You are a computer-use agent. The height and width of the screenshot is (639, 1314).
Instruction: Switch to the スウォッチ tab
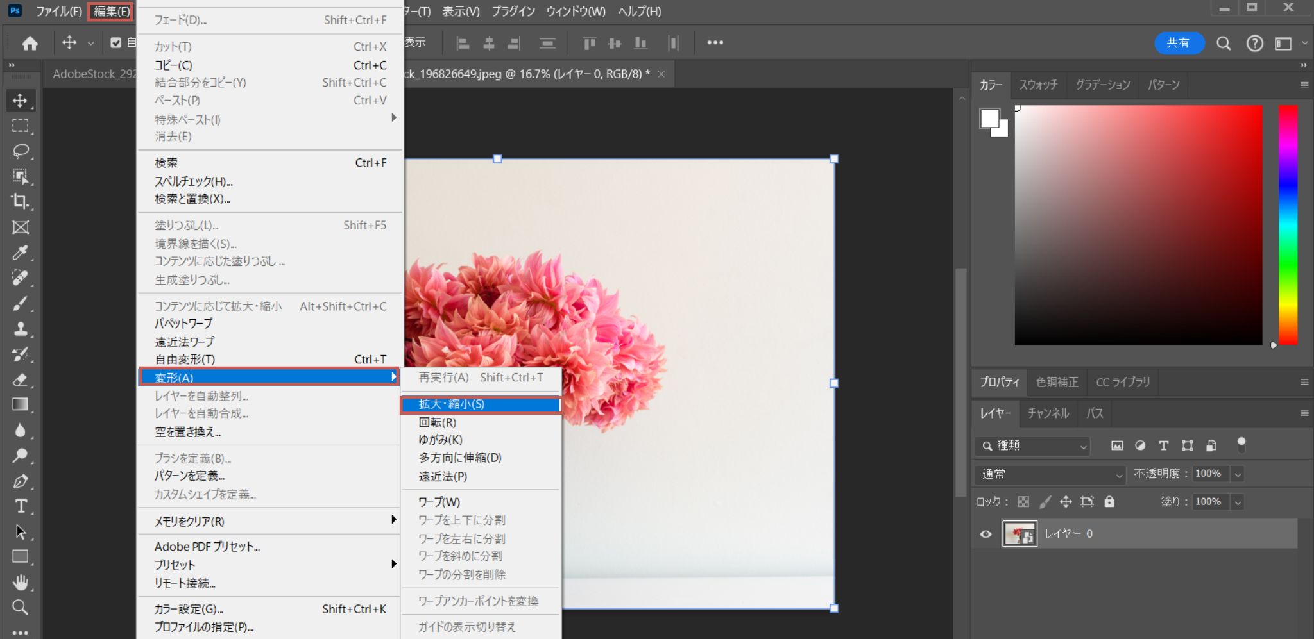coord(1038,85)
